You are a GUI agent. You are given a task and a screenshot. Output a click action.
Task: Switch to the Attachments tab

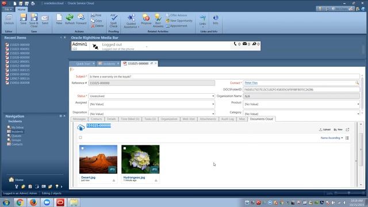tap(208, 119)
